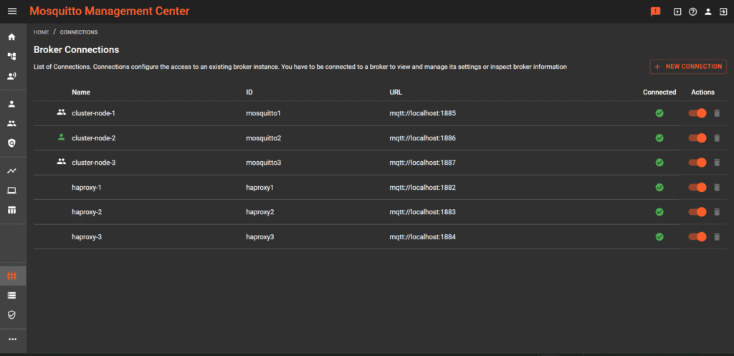Toggle off the cluster-node-2 connection switch
This screenshot has width=734, height=356.
(x=697, y=138)
